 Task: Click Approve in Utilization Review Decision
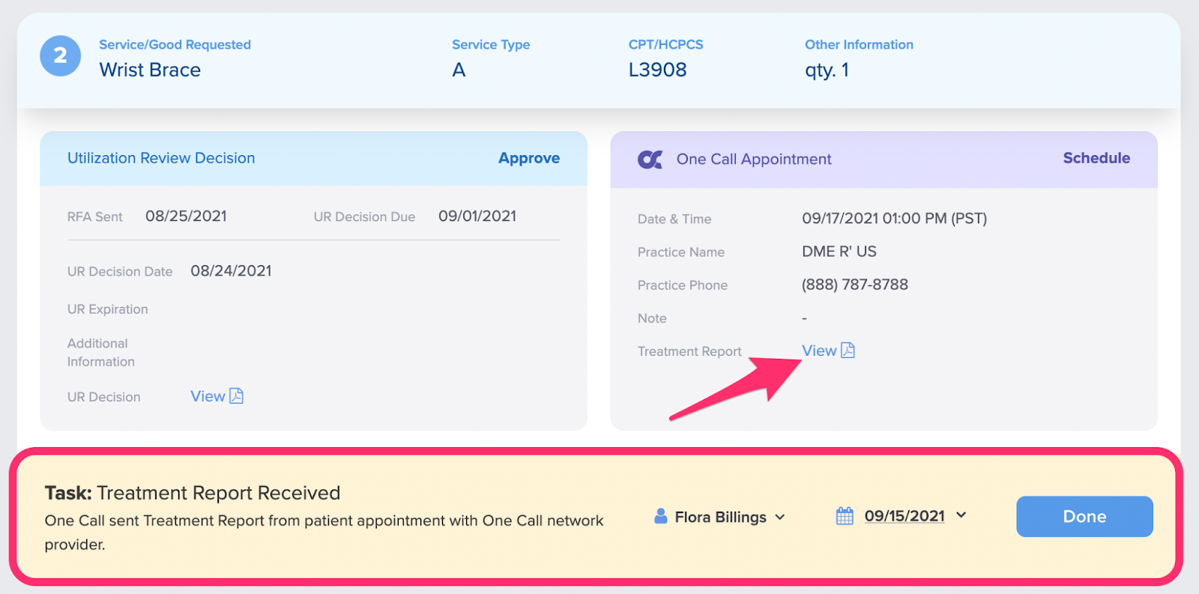click(529, 158)
